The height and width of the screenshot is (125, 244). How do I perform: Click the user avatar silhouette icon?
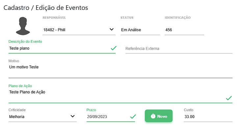23,26
